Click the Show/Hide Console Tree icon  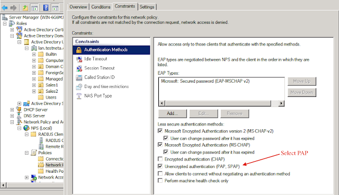coord(34,8)
